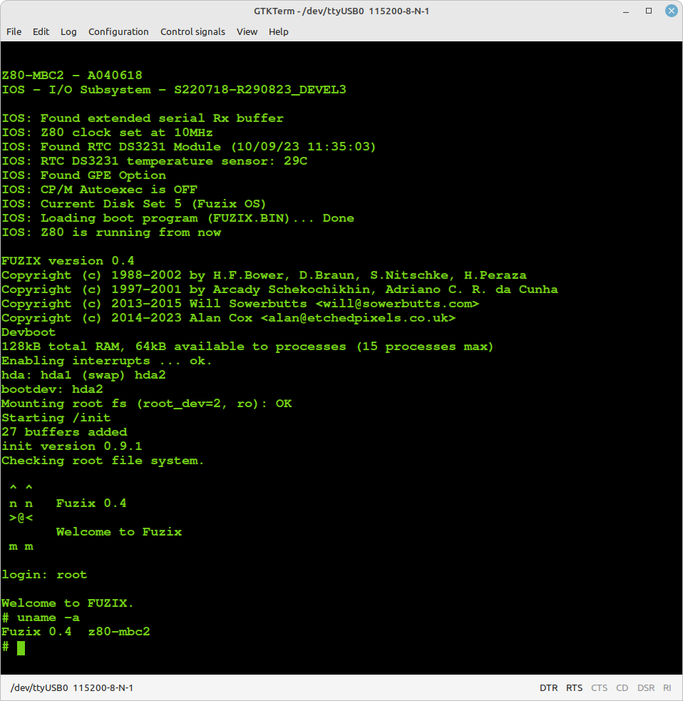The image size is (683, 701).
Task: Click the CD status indicator
Action: click(x=622, y=688)
